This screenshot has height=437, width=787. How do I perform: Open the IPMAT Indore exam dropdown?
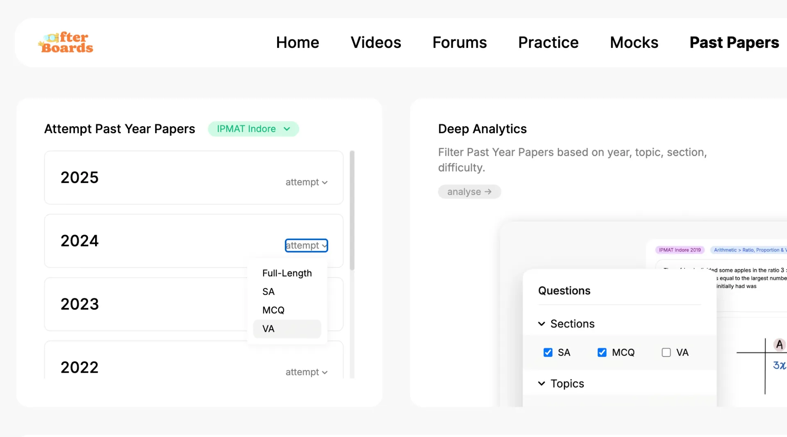pos(253,129)
